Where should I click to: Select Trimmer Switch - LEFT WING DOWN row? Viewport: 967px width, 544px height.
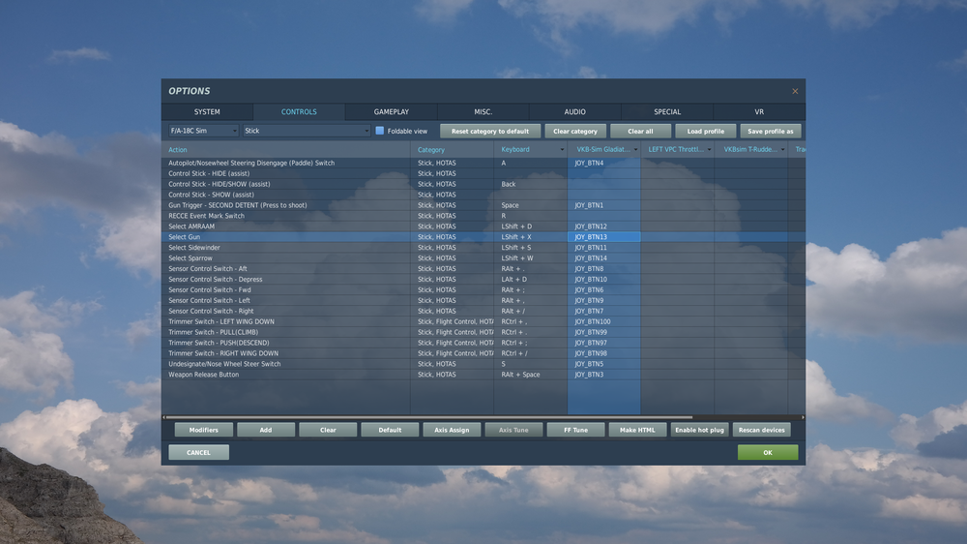pos(483,321)
